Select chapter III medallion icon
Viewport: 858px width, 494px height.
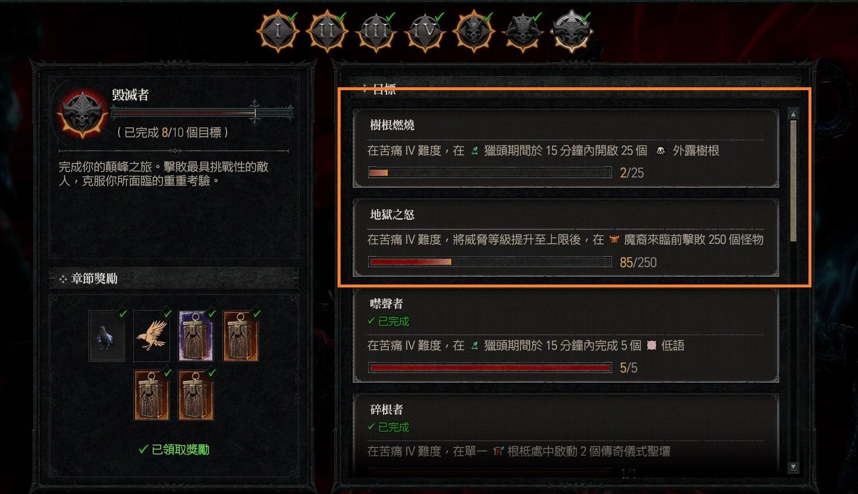(375, 31)
